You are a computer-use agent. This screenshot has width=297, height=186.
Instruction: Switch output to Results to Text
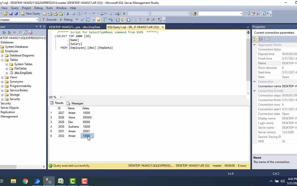pos(118,20)
